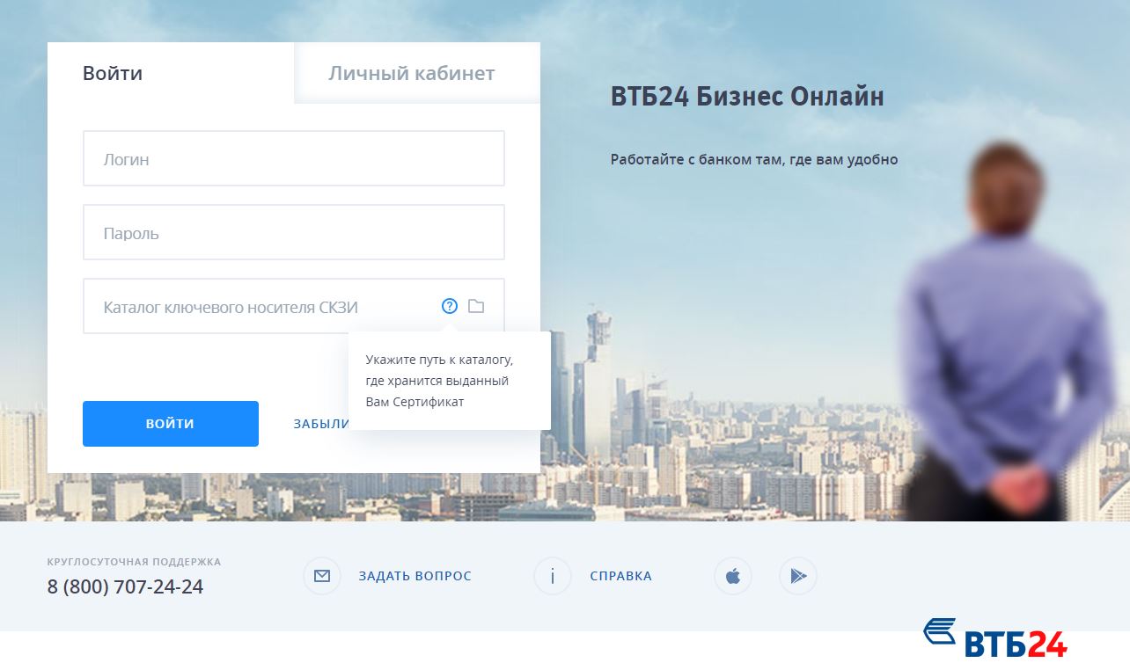This screenshot has height=670, width=1130.
Task: Focus the Каталог ключевого носителя СКЗИ field
Action: click(294, 306)
